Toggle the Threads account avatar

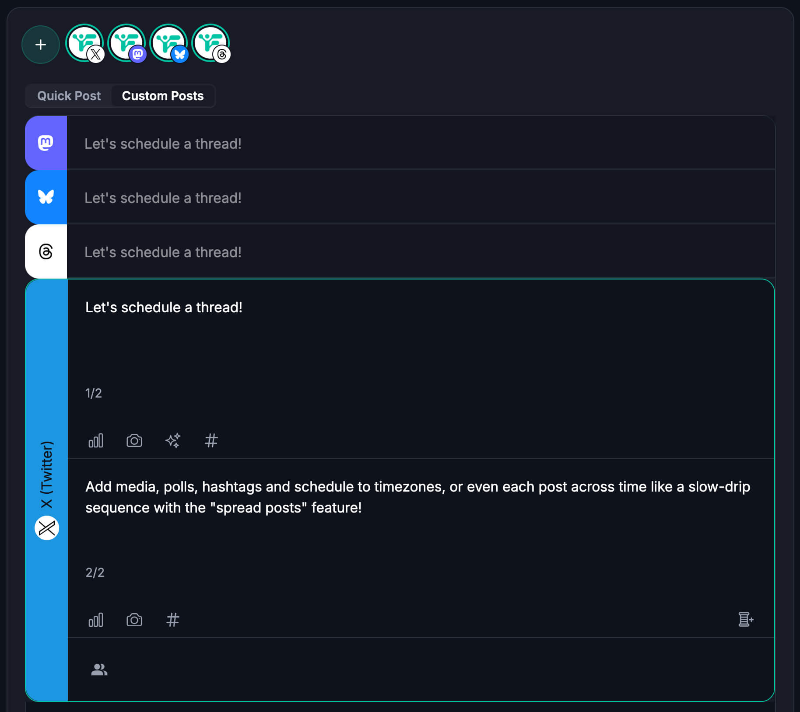pos(211,43)
